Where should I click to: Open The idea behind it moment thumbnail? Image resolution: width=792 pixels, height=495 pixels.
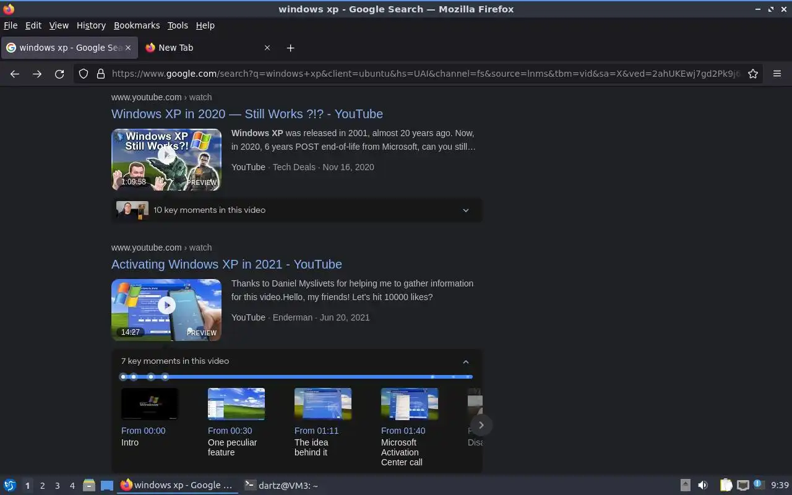point(323,404)
